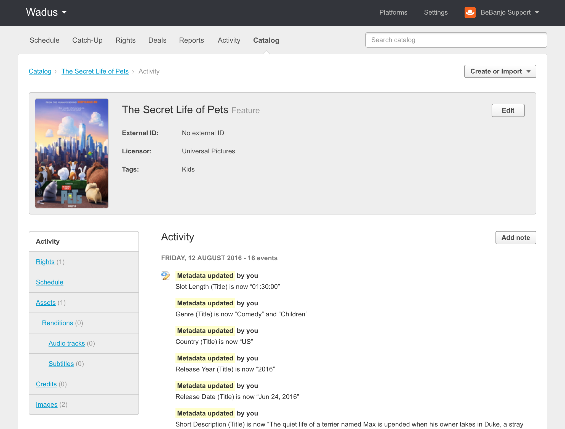Go to the Deals tab
The height and width of the screenshot is (429, 565).
pos(157,40)
